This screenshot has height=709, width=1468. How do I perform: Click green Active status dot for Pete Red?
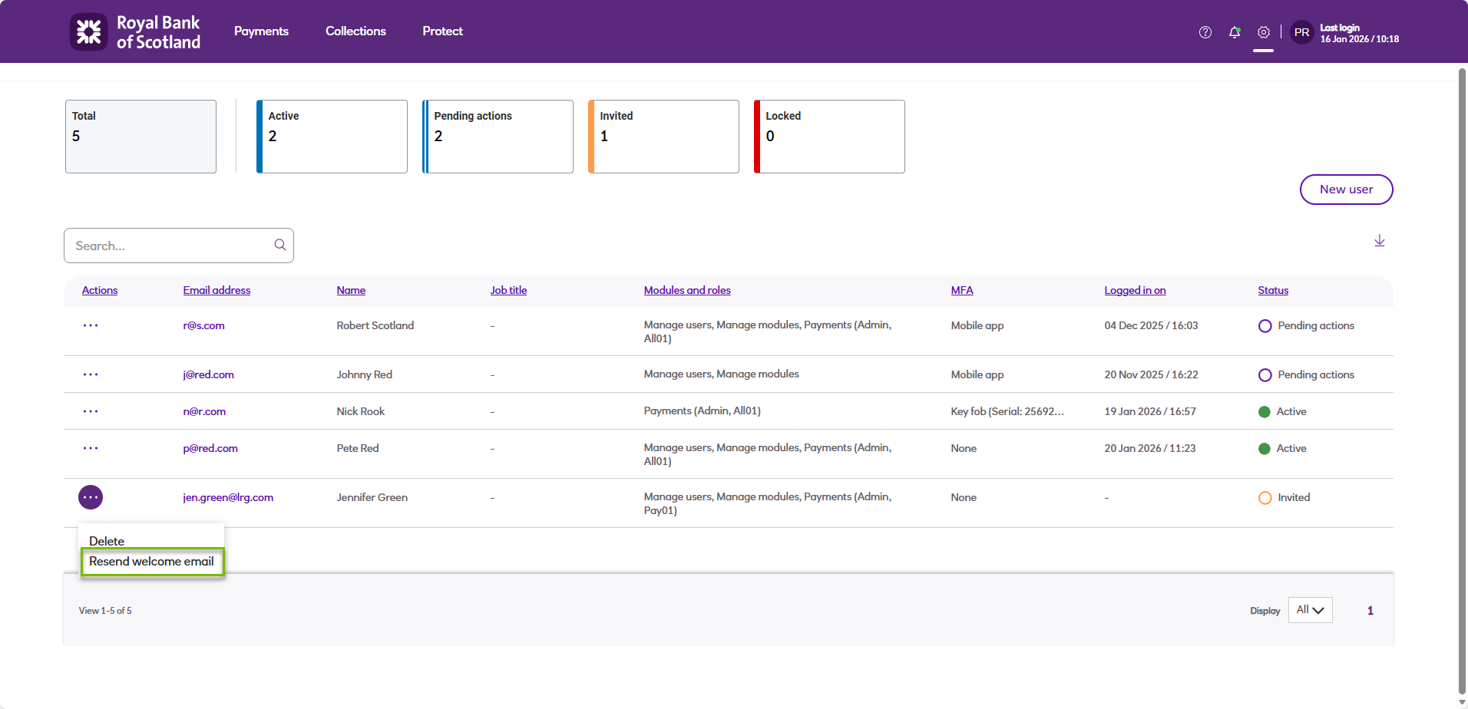pos(1265,449)
